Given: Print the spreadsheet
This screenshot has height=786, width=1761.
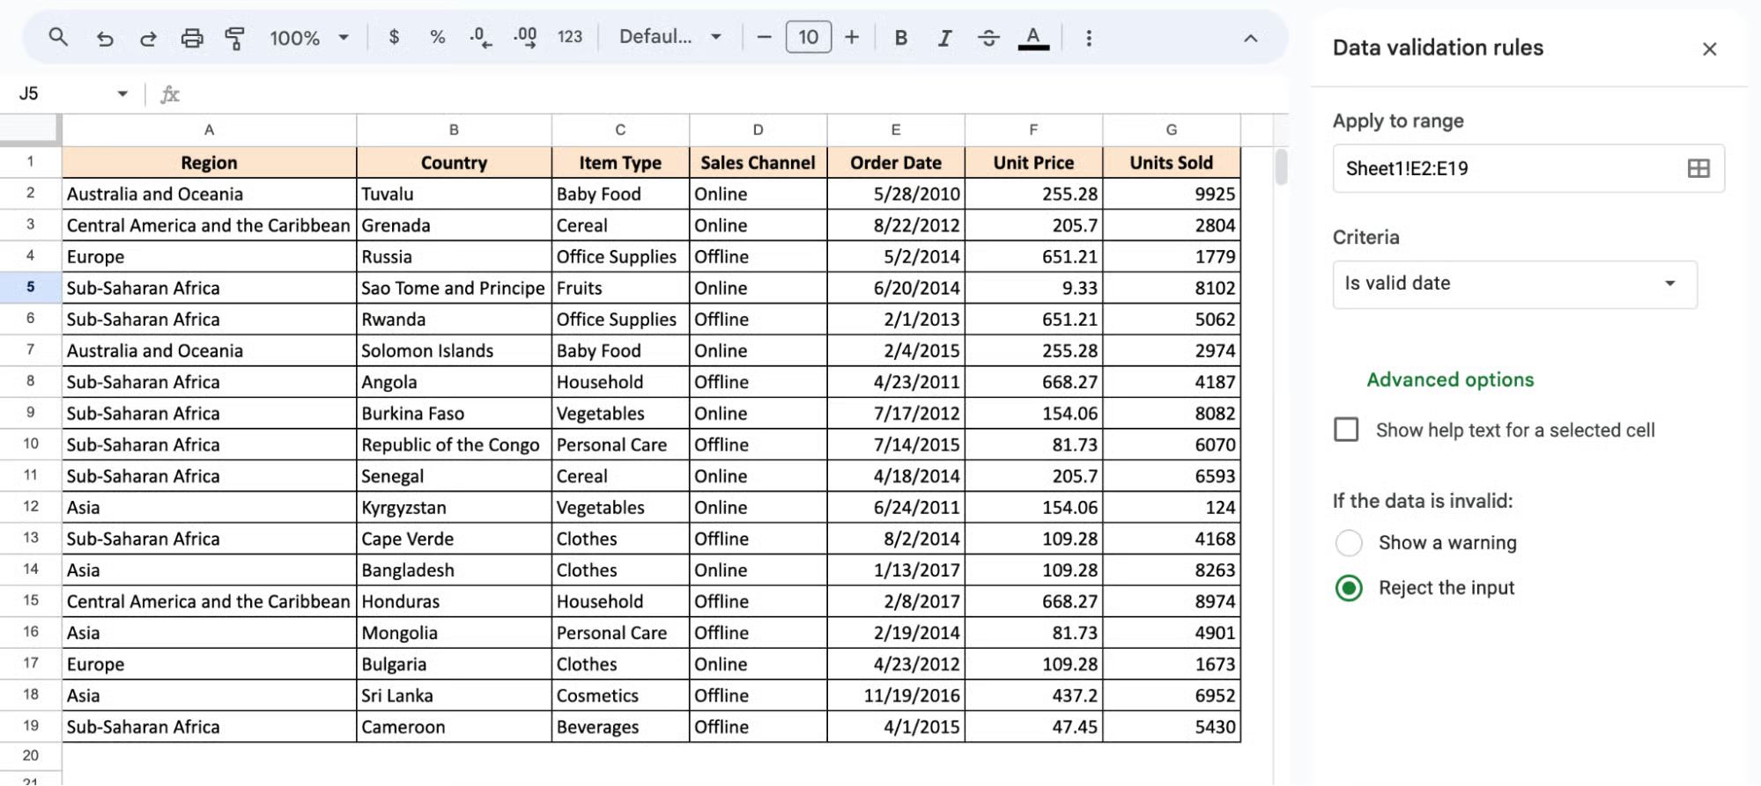Looking at the screenshot, I should (191, 38).
